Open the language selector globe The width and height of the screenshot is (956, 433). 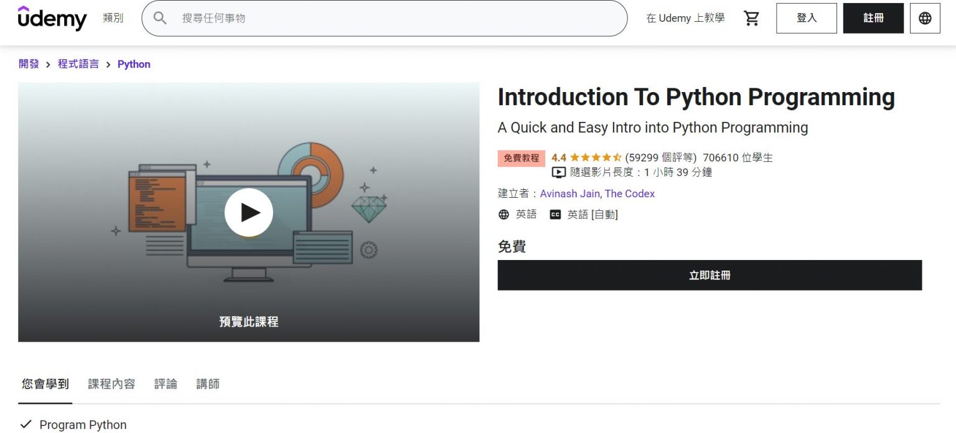point(925,18)
